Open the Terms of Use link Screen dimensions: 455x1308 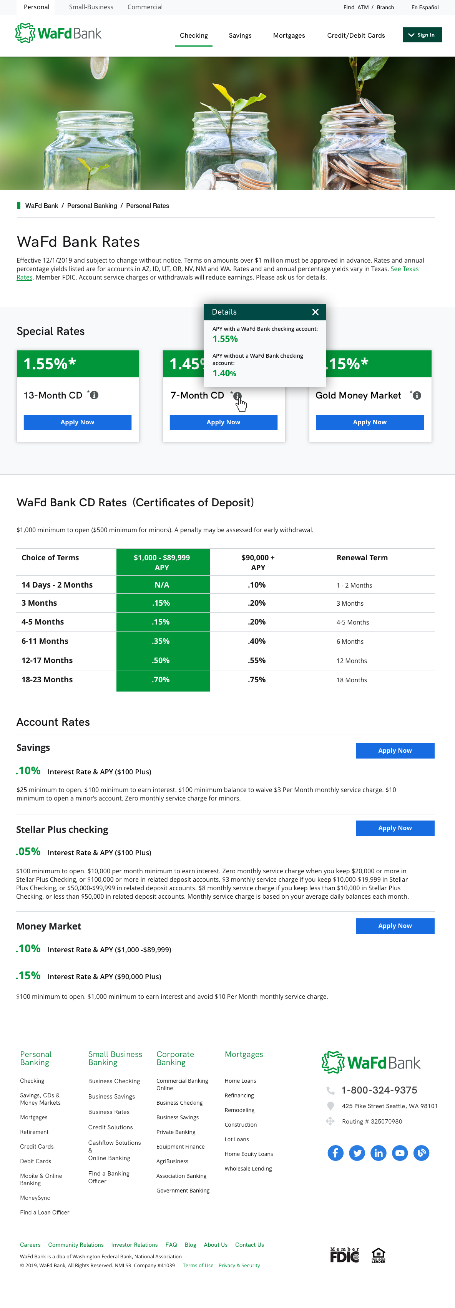coord(198,1265)
